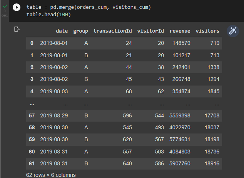Click the magic wand table suggestion icon
Screen dimensions: 244x178
click(232, 31)
